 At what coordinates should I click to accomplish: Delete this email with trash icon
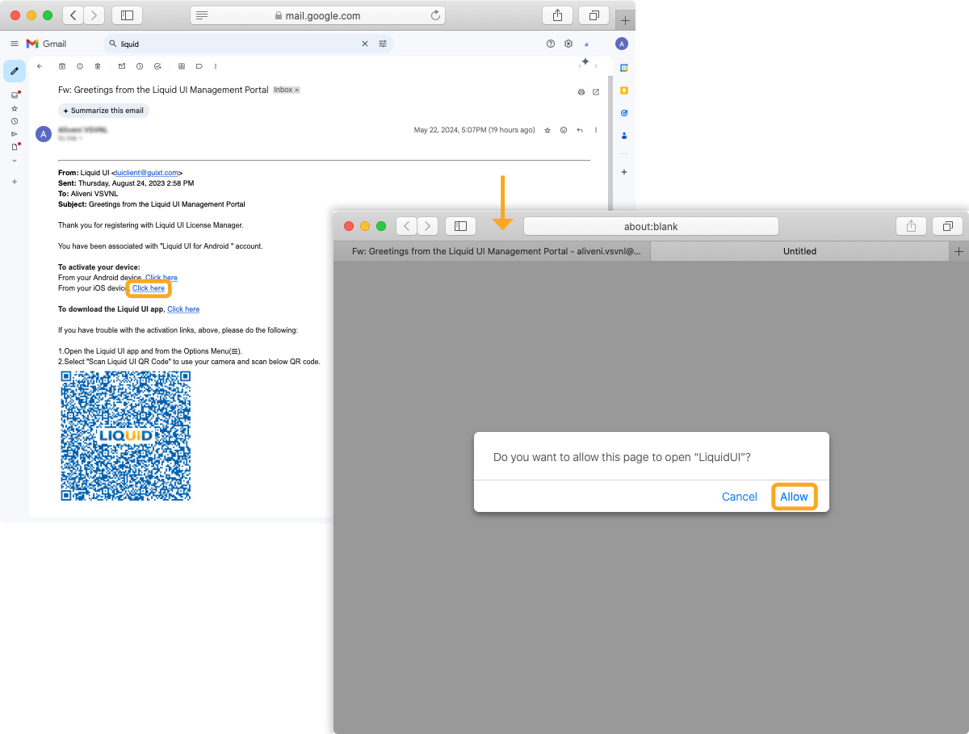coord(98,66)
